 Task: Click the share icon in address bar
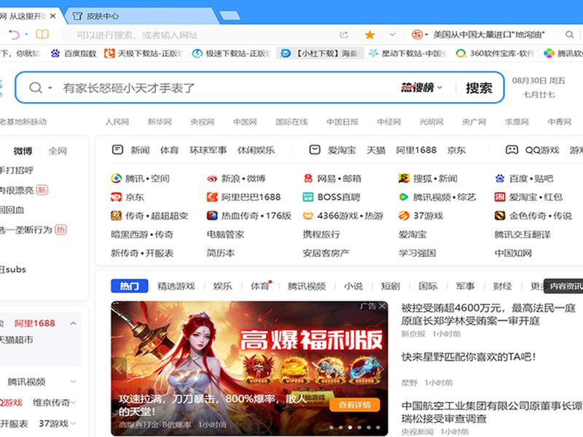(344, 35)
